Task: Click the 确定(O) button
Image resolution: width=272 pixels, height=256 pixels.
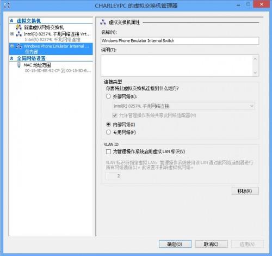Action: coord(175,244)
